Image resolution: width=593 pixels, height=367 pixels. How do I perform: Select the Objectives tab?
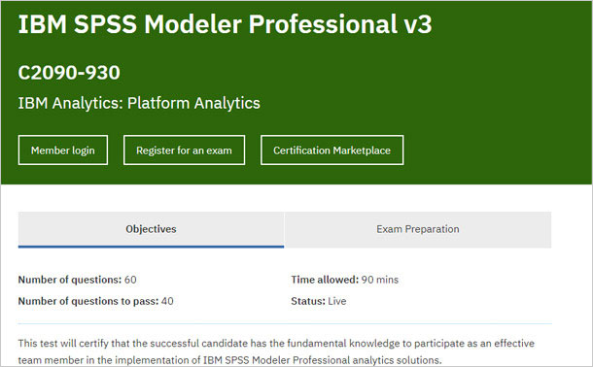tap(151, 229)
